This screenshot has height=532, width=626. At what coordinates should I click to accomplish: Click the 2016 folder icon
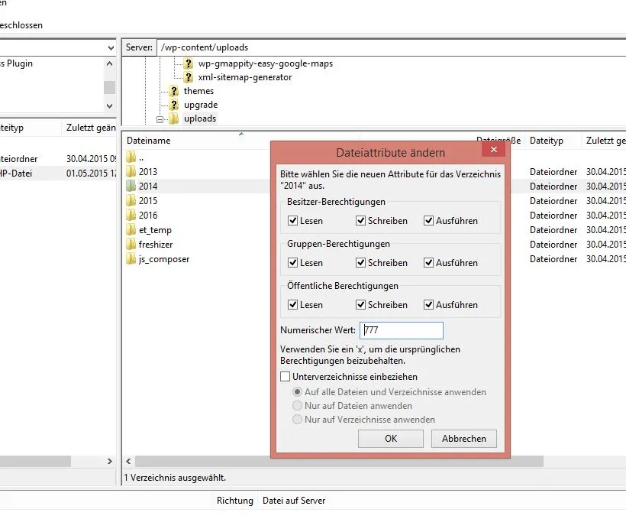[x=131, y=216]
